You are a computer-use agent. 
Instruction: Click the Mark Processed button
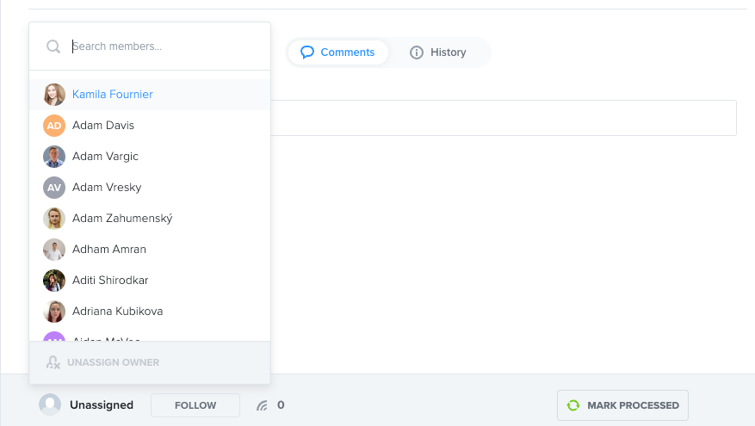(622, 405)
